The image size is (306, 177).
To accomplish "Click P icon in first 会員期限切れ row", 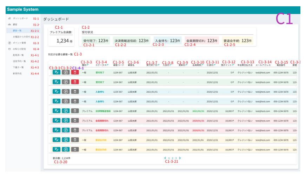I will 66,121.
